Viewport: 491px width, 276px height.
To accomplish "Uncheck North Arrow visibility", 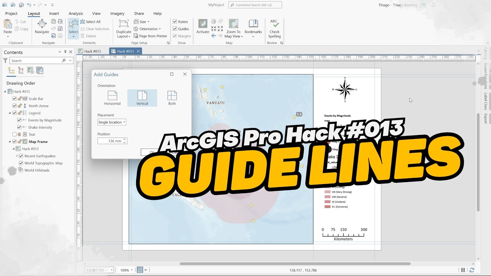I will pyautogui.click(x=15, y=106).
